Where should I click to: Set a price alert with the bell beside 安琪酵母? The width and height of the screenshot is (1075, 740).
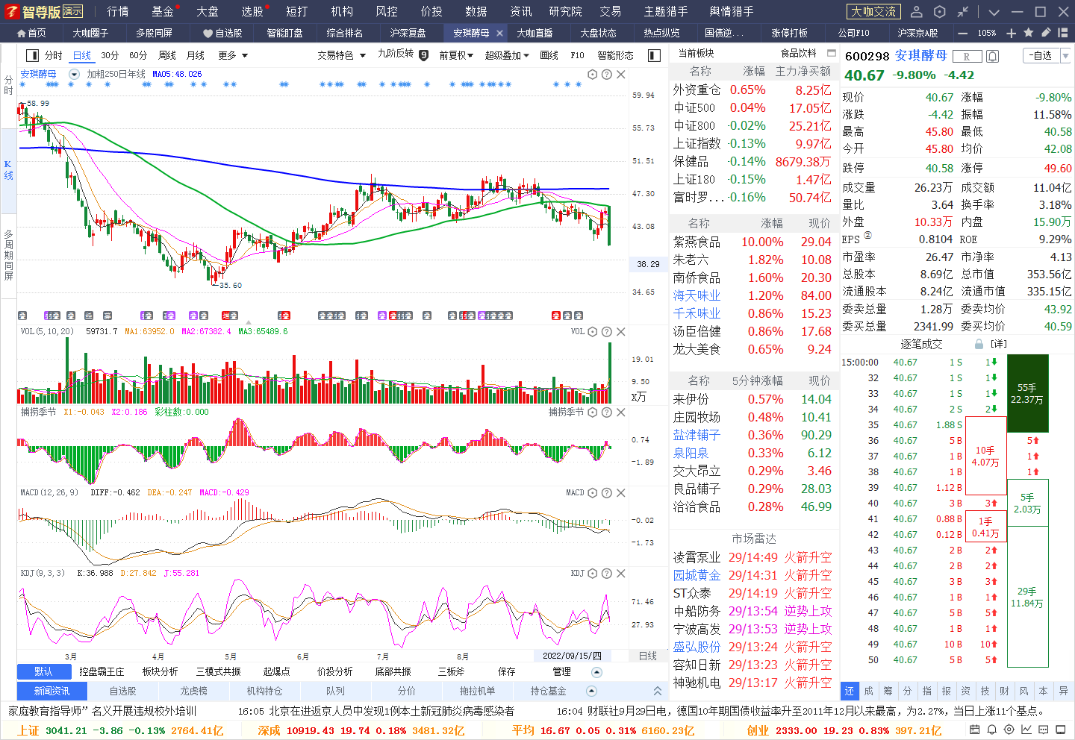[992, 57]
